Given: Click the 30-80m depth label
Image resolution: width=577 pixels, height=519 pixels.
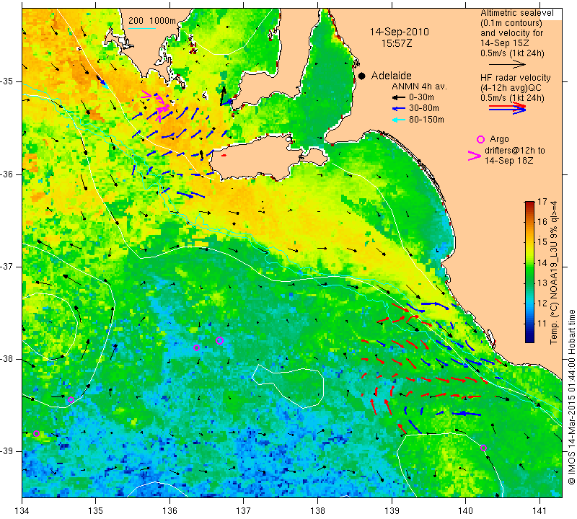Looking at the screenshot, I should pos(424,109).
